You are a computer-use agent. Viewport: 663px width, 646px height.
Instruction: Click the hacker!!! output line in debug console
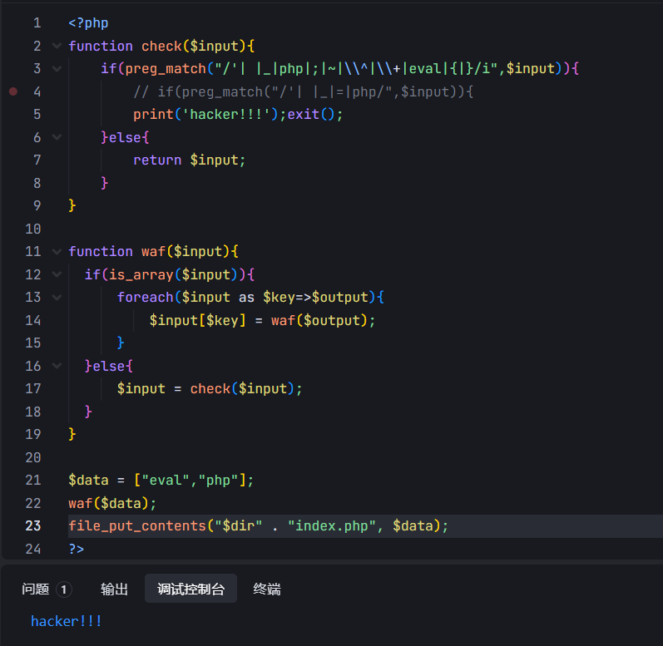66,621
